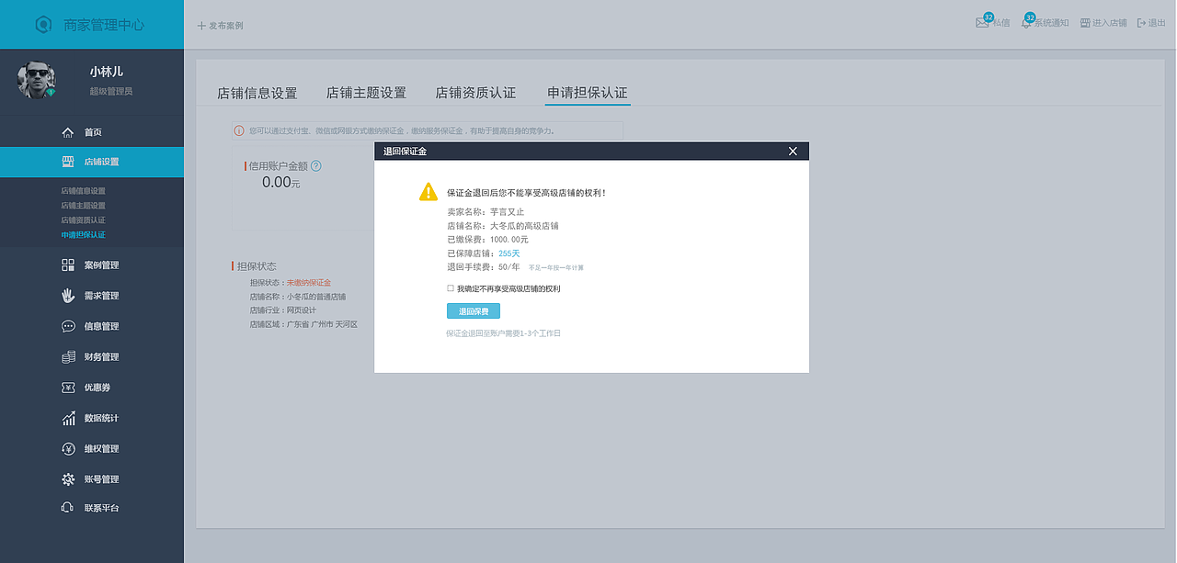The height and width of the screenshot is (563, 1177).
Task: Click the 255天 value in dialog
Action: pos(509,253)
